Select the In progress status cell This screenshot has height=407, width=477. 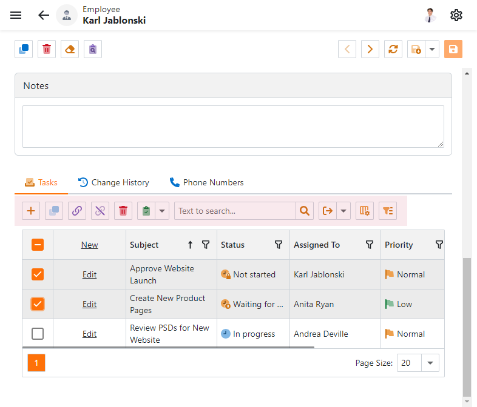point(253,334)
